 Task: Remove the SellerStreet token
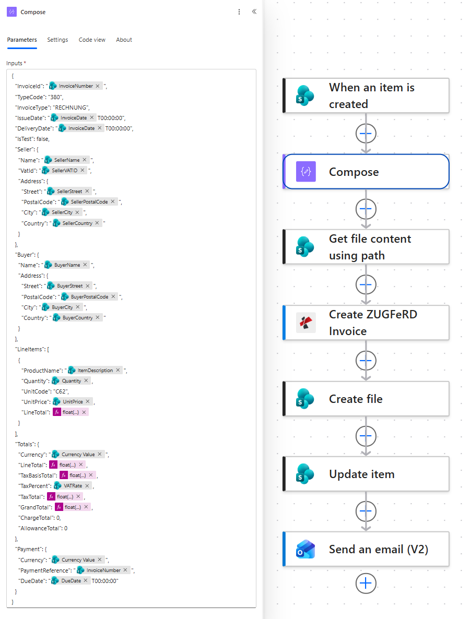pyautogui.click(x=87, y=191)
